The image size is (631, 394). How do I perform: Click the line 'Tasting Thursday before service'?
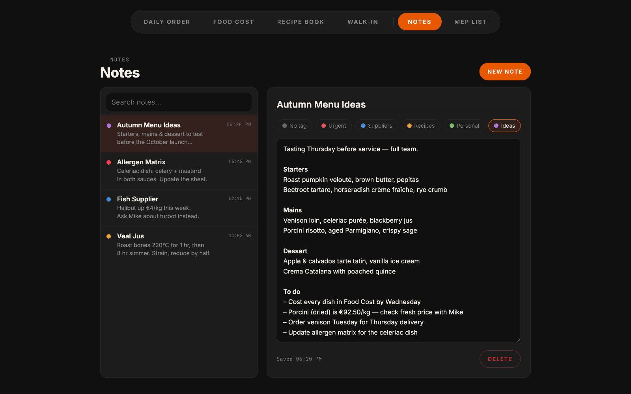pos(351,149)
